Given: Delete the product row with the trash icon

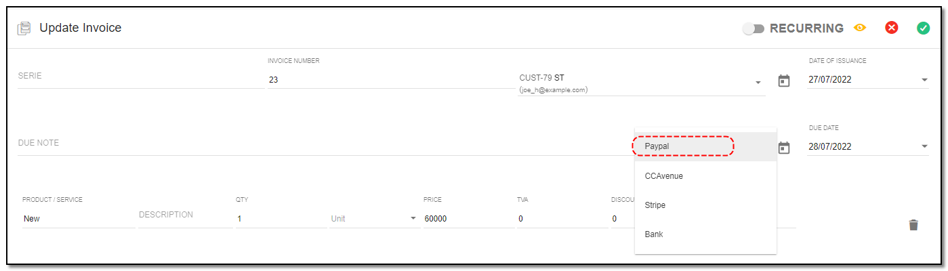Looking at the screenshot, I should point(913,225).
